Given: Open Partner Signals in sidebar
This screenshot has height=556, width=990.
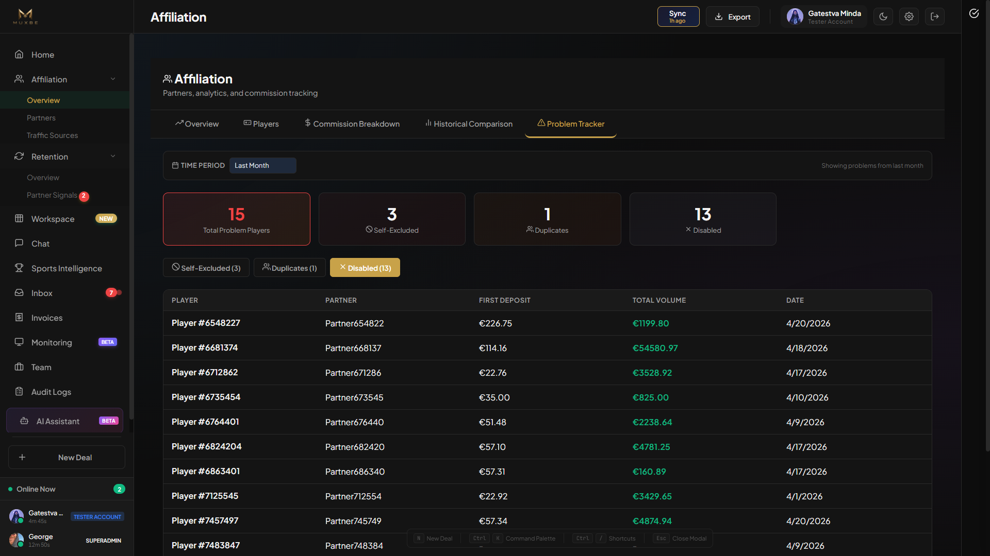Looking at the screenshot, I should pos(52,195).
